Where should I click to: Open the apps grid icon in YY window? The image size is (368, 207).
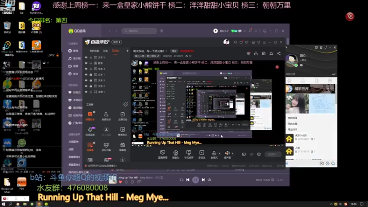tap(330, 80)
